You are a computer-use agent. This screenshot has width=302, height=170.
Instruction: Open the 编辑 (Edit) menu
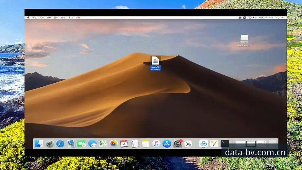click(49, 18)
